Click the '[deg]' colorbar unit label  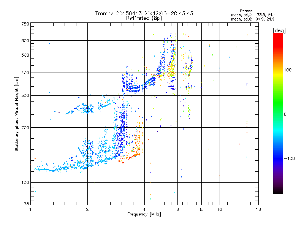coord(279,30)
